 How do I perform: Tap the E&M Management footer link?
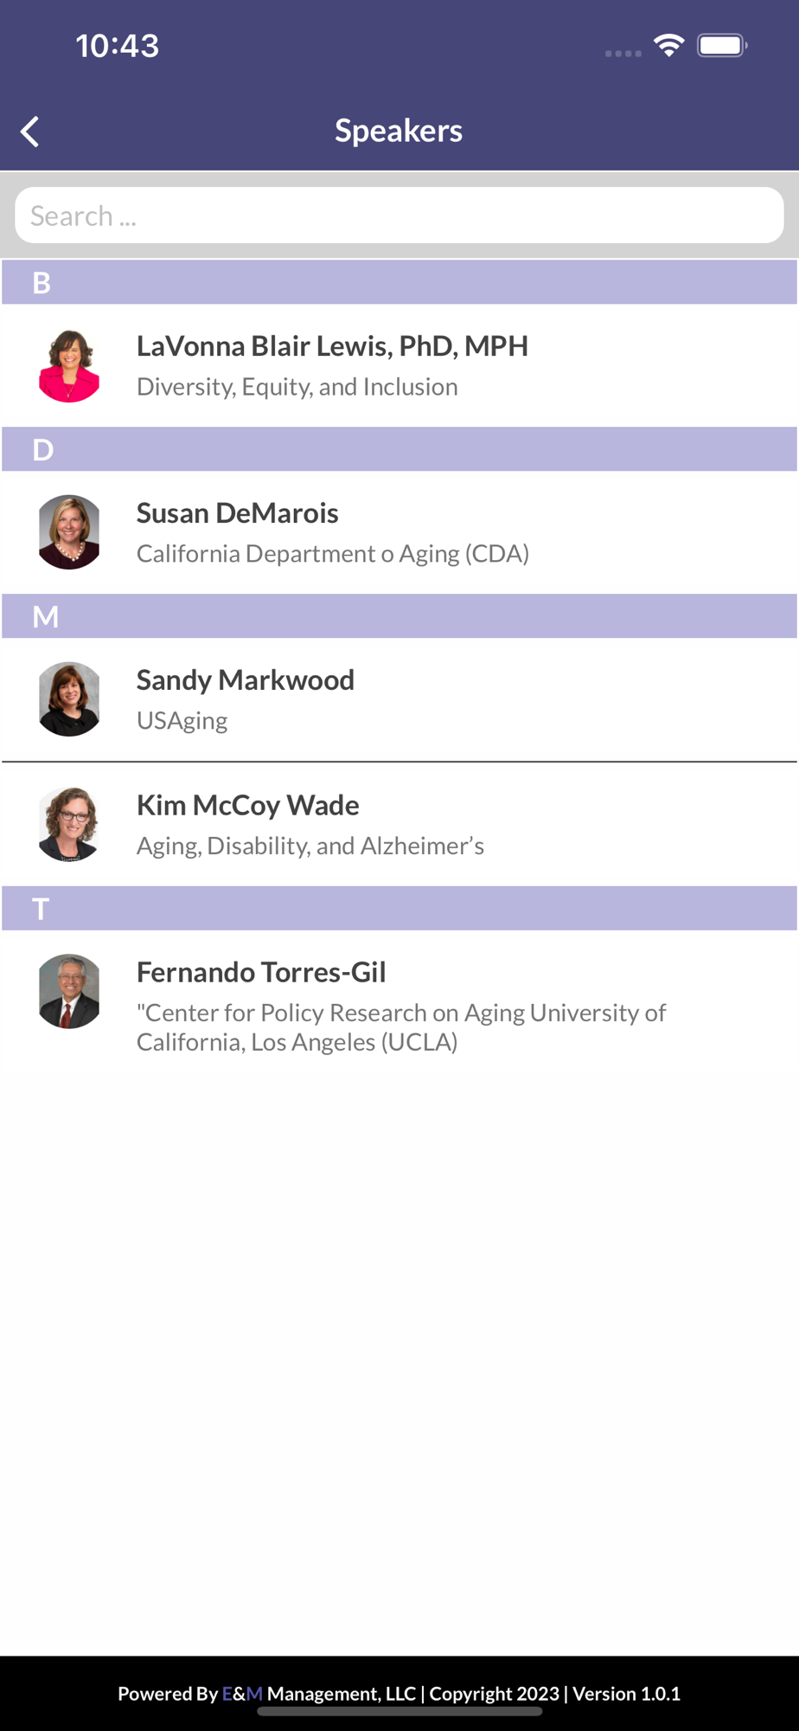318,1694
